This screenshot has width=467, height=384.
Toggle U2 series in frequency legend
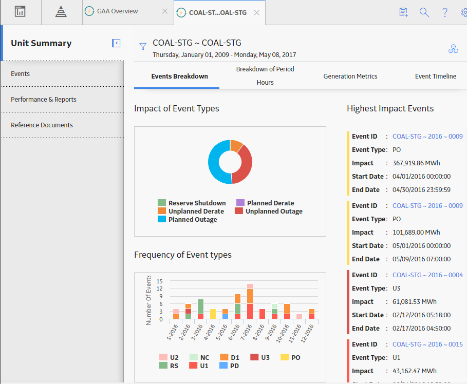pos(163,357)
